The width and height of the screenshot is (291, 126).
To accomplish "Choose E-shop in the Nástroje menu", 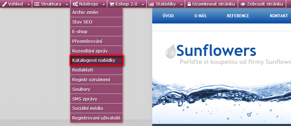I will (x=96, y=32).
